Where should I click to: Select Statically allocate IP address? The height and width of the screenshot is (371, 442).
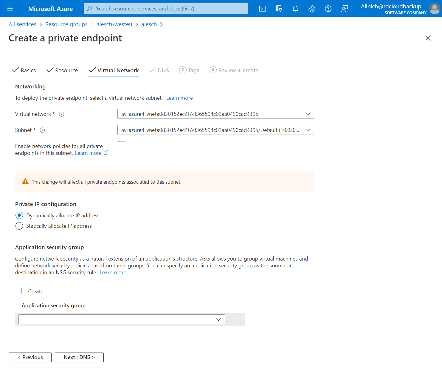pyautogui.click(x=19, y=226)
